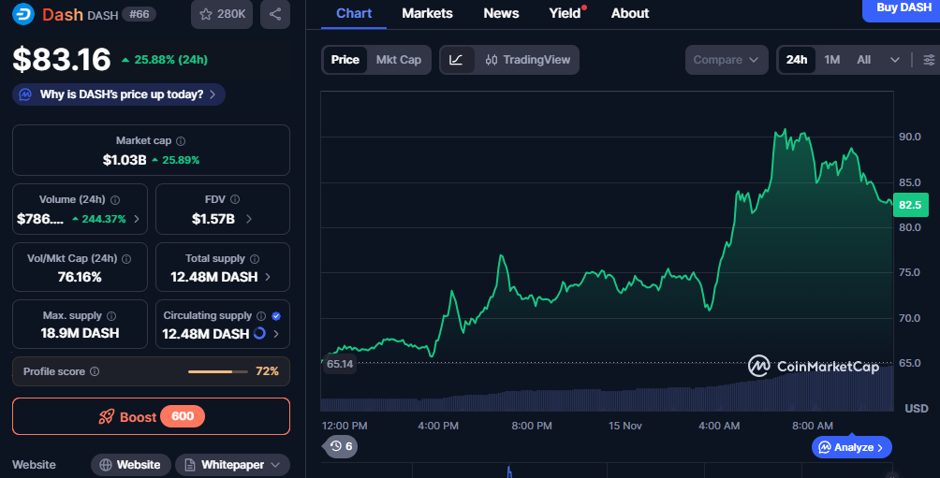Switch chart to Mkt Cap view
Viewport: 940px width, 478px height.
coord(398,60)
